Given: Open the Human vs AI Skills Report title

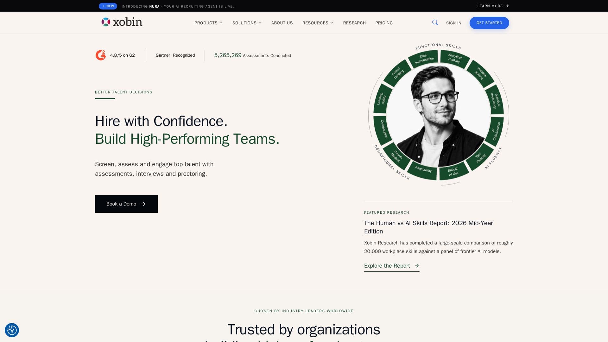Looking at the screenshot, I should coord(428,227).
